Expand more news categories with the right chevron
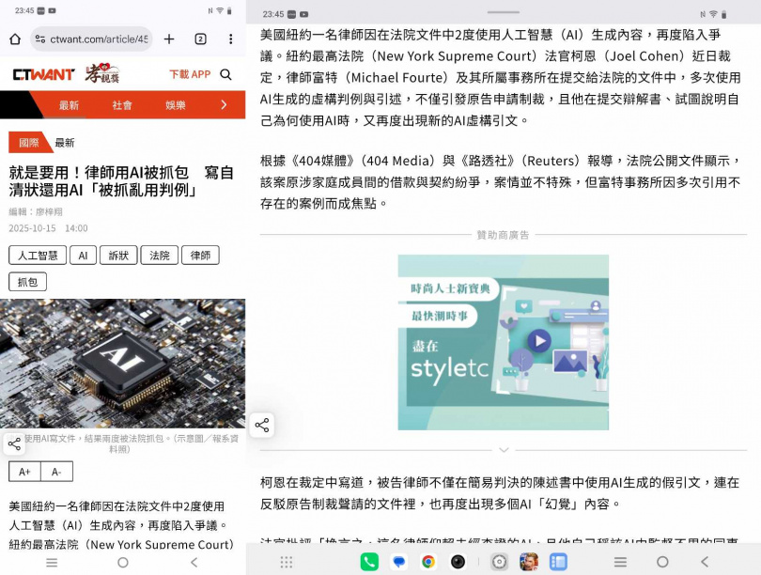 [225, 104]
